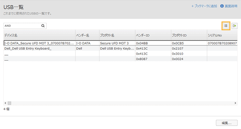
Task: Sort by シリアルNo column header
Action: pos(222,35)
